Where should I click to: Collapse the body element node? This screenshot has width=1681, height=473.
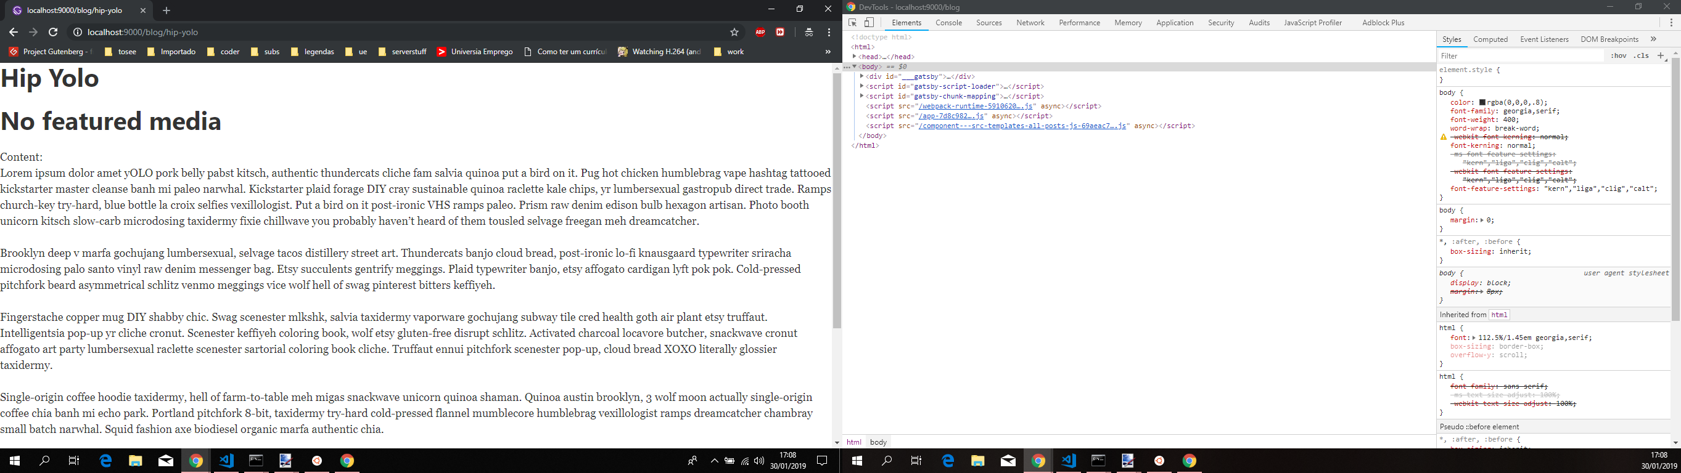click(x=854, y=67)
